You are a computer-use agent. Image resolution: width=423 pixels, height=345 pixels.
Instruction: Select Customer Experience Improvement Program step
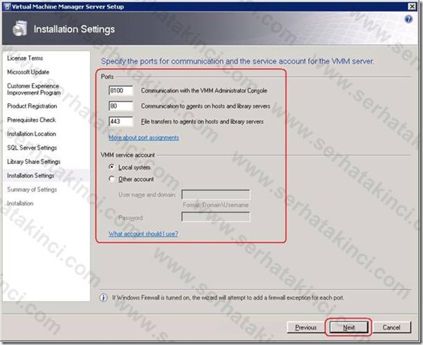[34, 89]
